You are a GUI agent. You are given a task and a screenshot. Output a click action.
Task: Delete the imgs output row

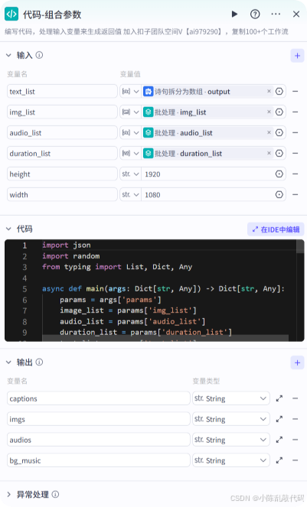click(x=295, y=419)
